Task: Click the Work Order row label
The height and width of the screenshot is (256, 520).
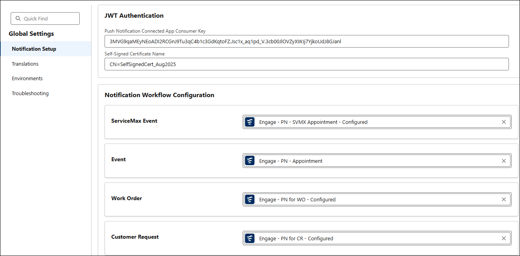Action: click(127, 198)
